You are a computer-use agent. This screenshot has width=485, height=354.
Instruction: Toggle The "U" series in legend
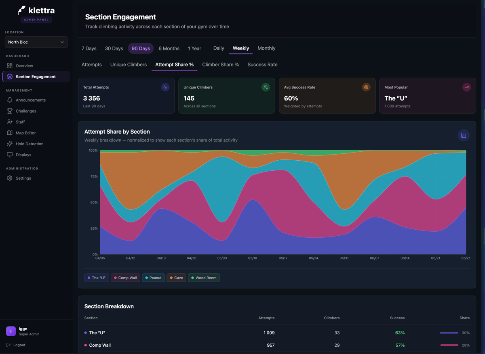(97, 278)
